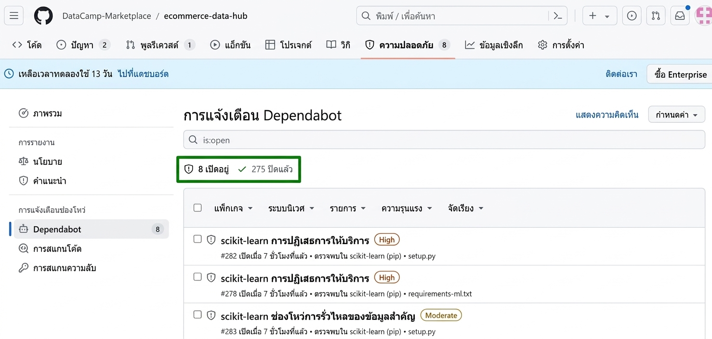Open the ความปลอดภัย tab
This screenshot has height=339, width=712.
pos(408,45)
